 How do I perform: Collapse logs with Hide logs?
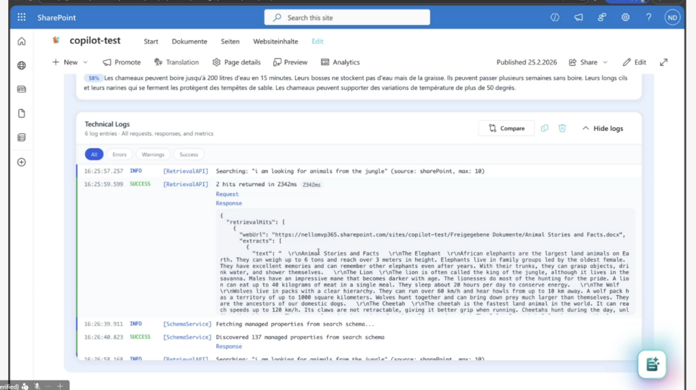602,128
